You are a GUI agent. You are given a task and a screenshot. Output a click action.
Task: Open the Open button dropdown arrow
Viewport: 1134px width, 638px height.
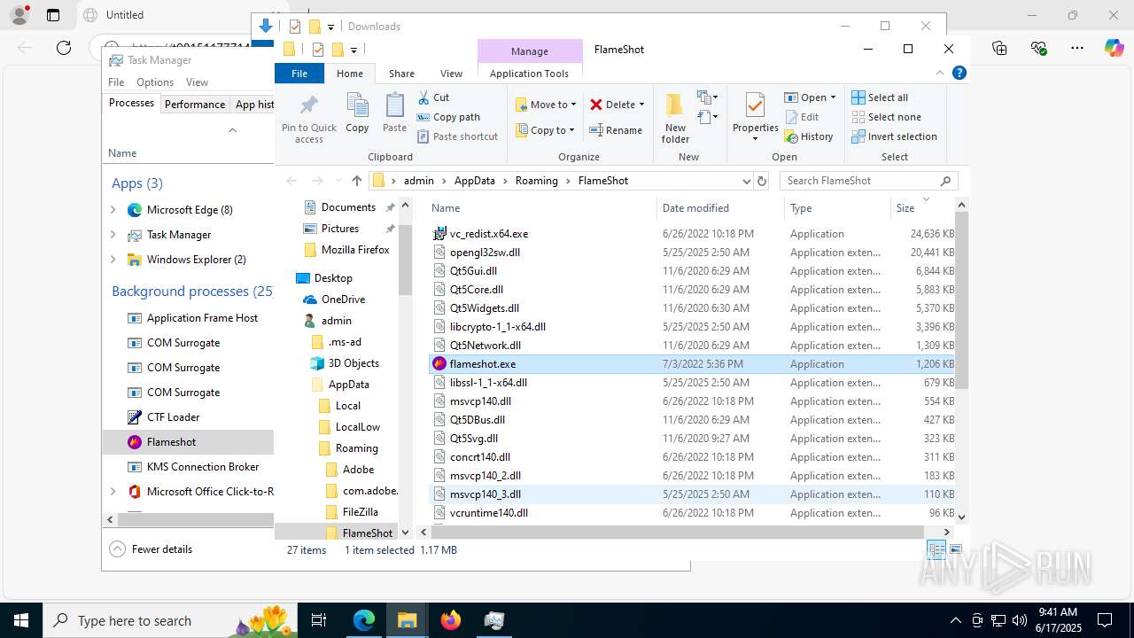(x=833, y=97)
